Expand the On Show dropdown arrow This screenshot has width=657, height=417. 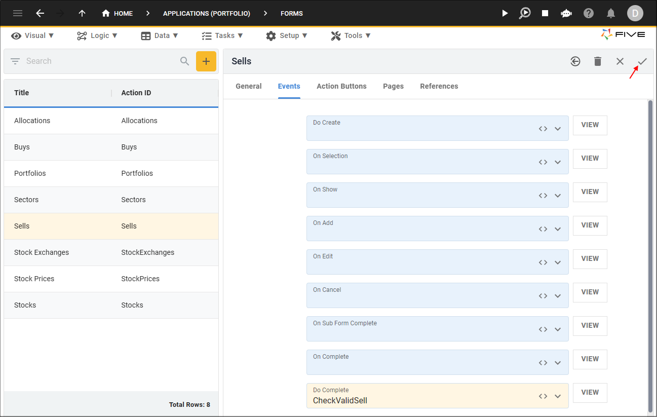point(558,196)
